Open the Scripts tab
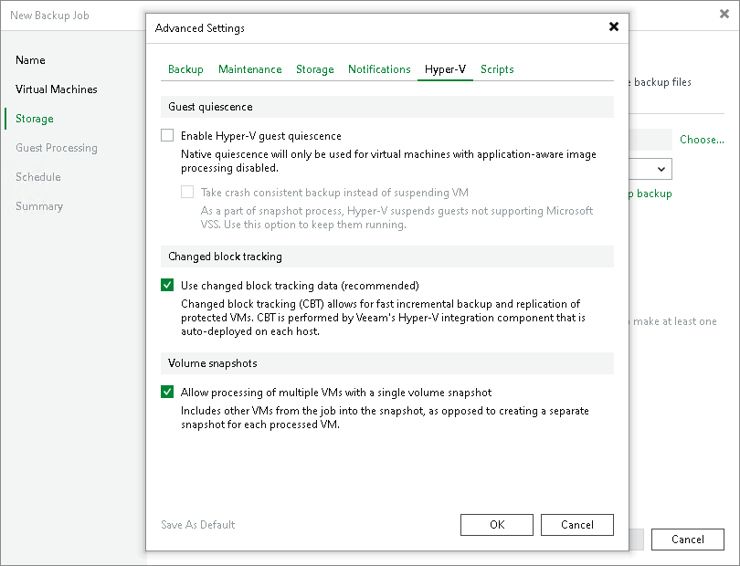The height and width of the screenshot is (566, 740). [x=497, y=69]
